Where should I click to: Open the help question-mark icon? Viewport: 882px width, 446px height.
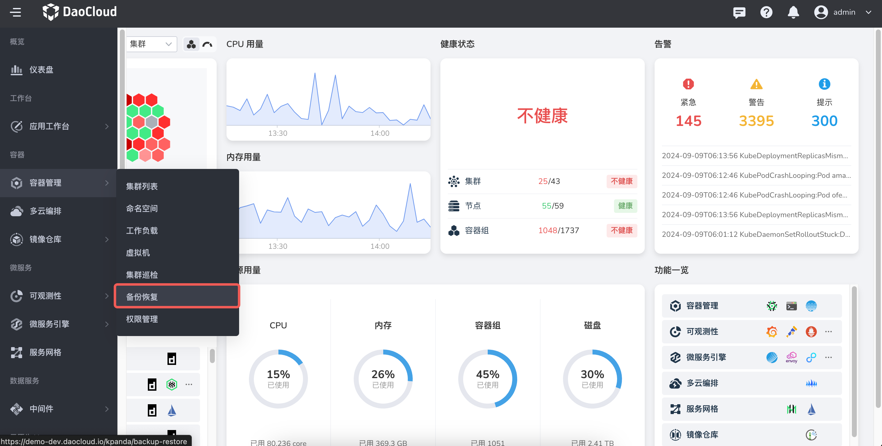[x=766, y=12]
